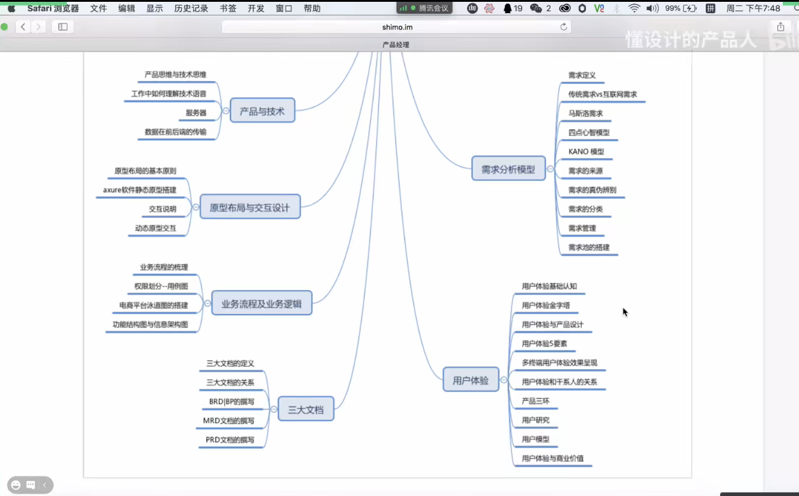Open the 窗口 menu
Screen dimensions: 799x496
click(284, 8)
